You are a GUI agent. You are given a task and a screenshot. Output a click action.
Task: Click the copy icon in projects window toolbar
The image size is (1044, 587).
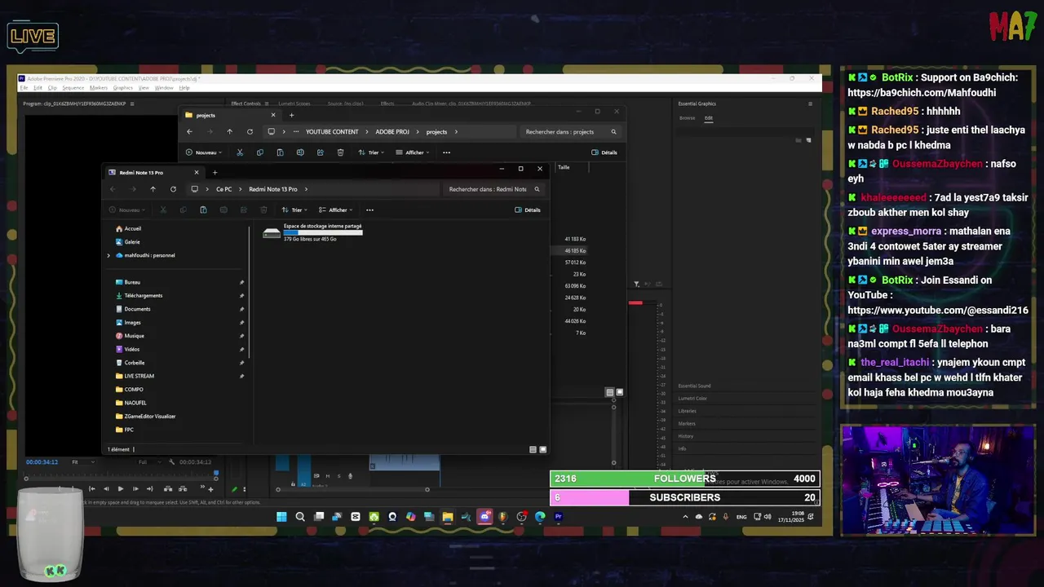(x=260, y=152)
